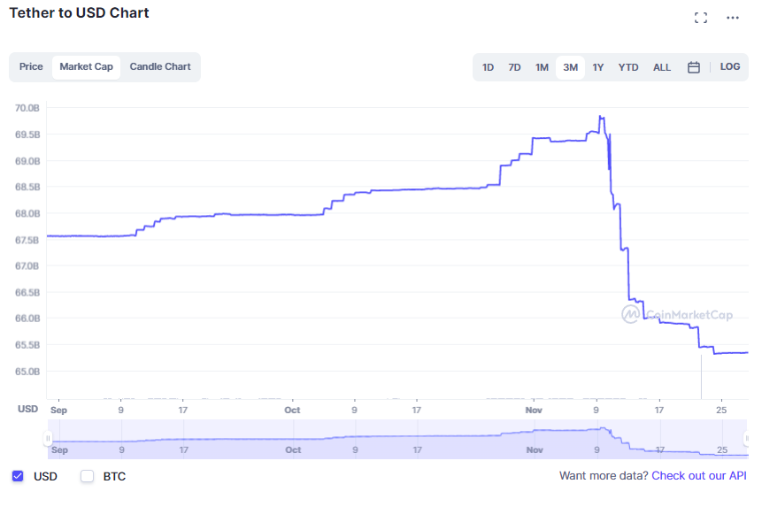Screen dimensions: 762x507
Task: Switch to the Candle Chart tab
Action: (x=160, y=67)
